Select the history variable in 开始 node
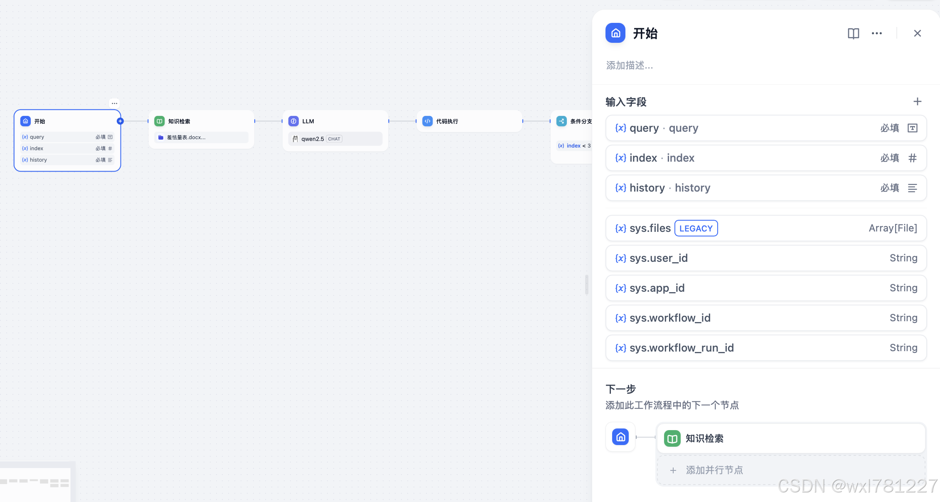940x502 pixels. point(67,160)
